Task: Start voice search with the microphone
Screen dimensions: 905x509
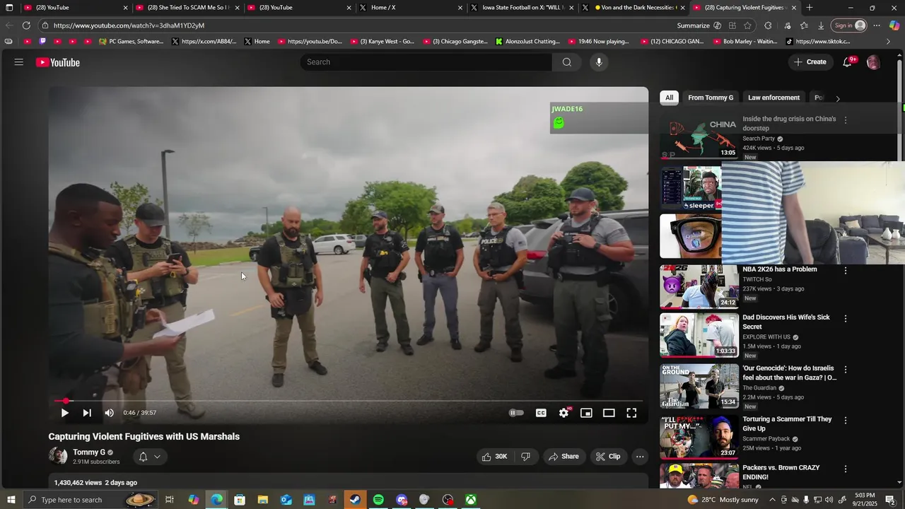Action: click(x=599, y=62)
